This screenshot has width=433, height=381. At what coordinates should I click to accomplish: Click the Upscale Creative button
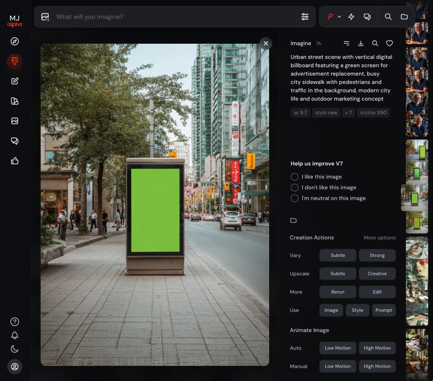tap(377, 273)
